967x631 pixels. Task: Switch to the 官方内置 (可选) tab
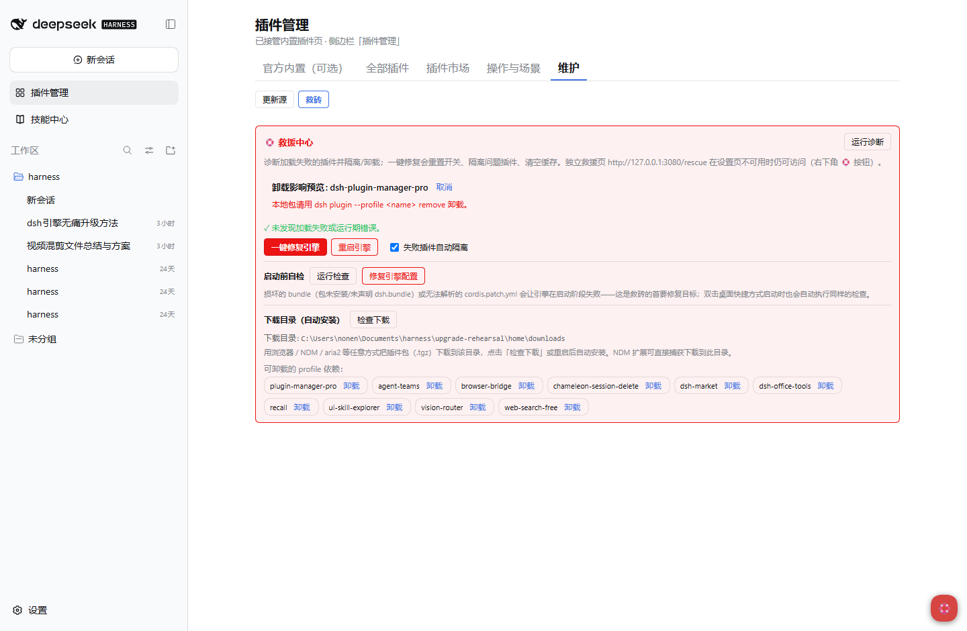(x=302, y=68)
